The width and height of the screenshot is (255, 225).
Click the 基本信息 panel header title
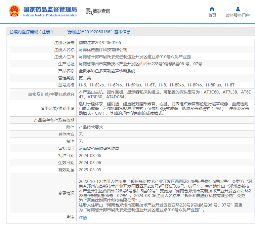click(x=122, y=32)
